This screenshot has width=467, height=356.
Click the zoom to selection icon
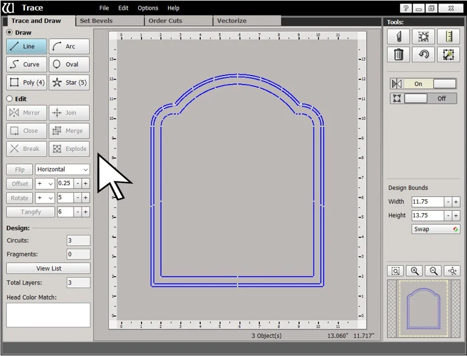(x=395, y=271)
